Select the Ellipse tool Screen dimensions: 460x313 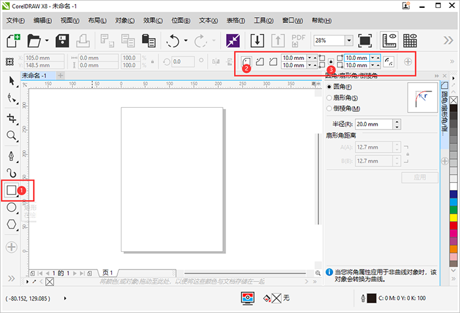11,207
